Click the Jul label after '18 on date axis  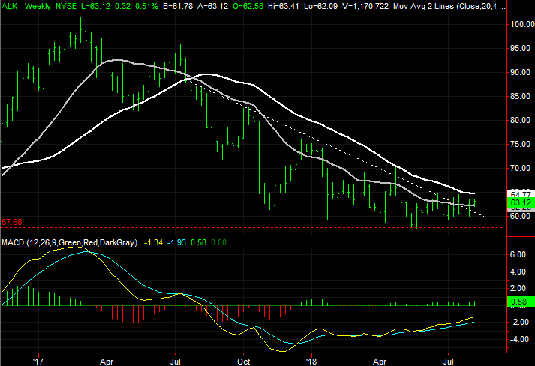(x=449, y=361)
